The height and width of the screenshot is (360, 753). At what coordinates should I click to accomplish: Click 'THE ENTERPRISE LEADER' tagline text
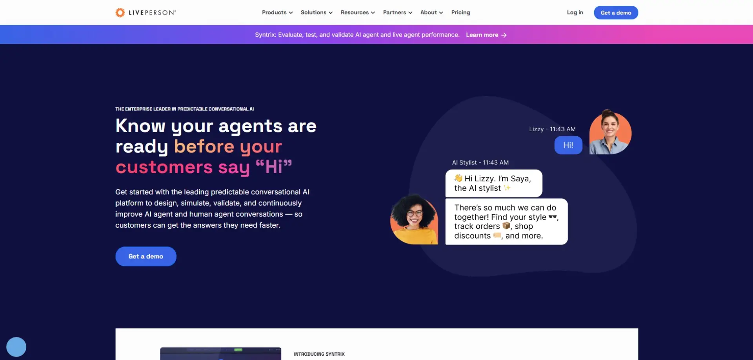click(184, 109)
